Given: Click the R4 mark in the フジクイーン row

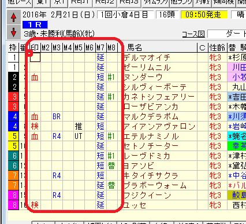Looking at the screenshot, I should point(57,195).
